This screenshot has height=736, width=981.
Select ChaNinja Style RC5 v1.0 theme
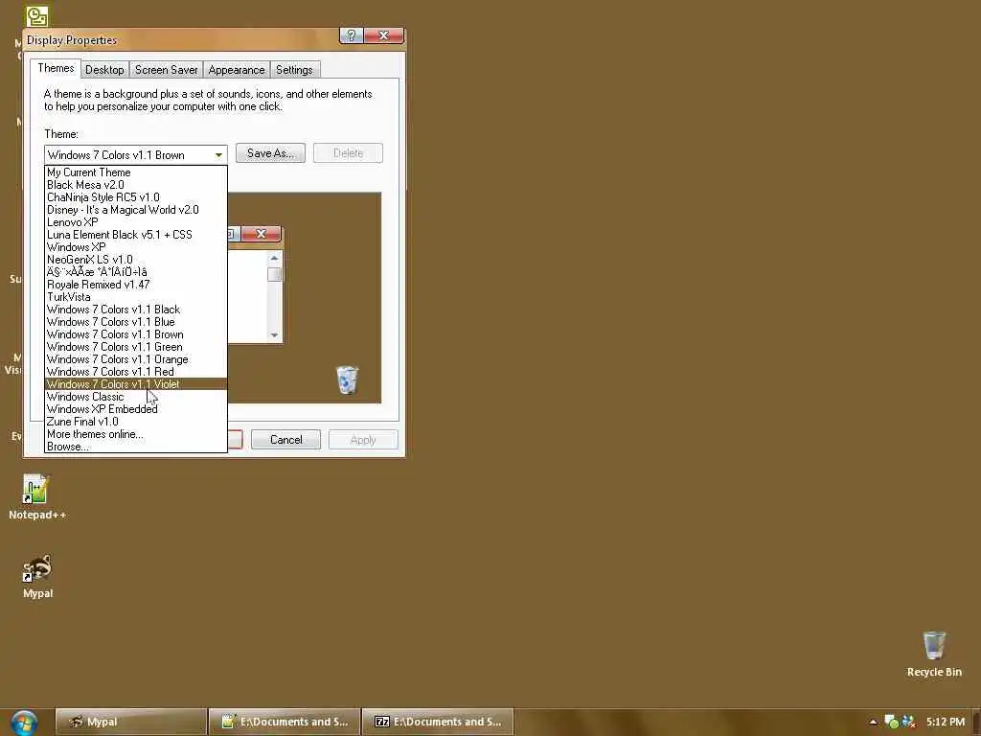coord(136,197)
